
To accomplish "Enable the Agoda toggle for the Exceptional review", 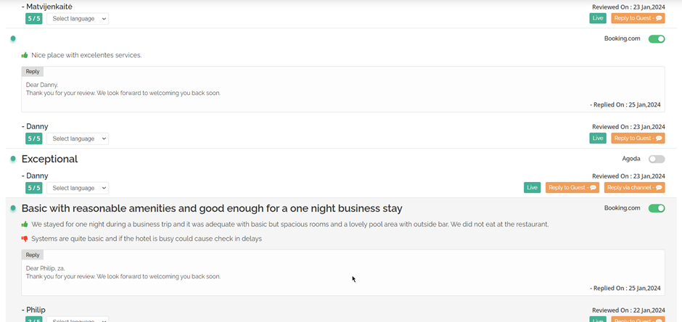I will (x=656, y=159).
